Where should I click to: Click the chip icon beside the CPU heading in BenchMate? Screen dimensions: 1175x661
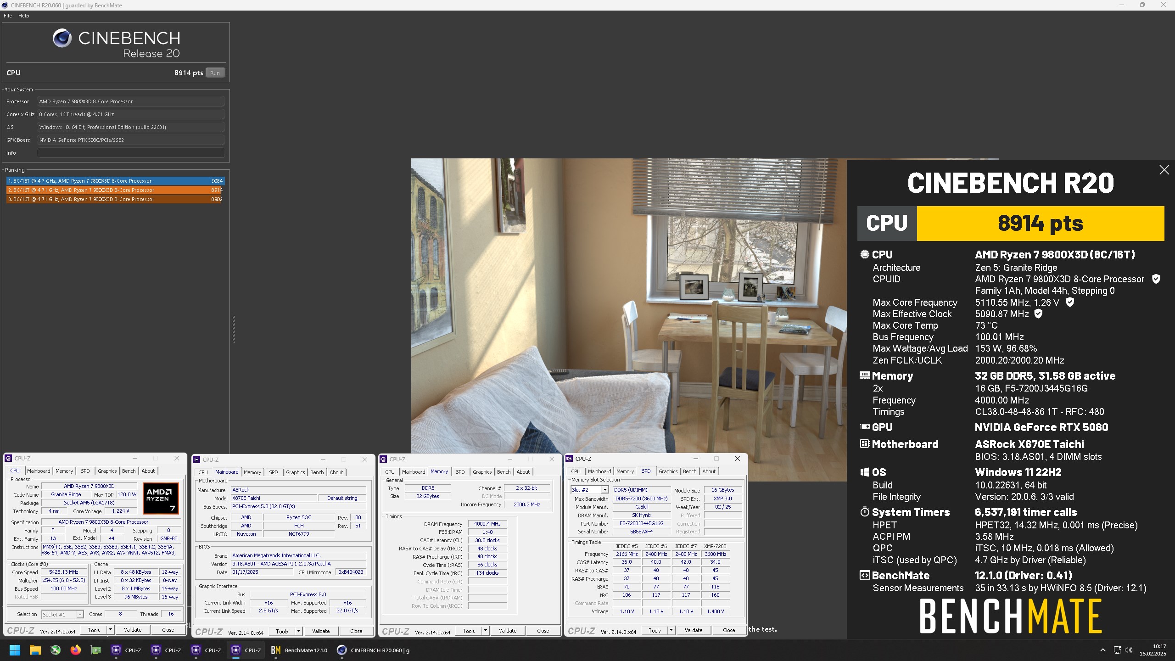(865, 254)
